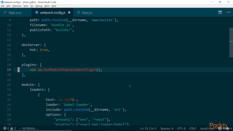Click line number 22 in gutter
This screenshot has height=131, width=233.
[9, 85]
